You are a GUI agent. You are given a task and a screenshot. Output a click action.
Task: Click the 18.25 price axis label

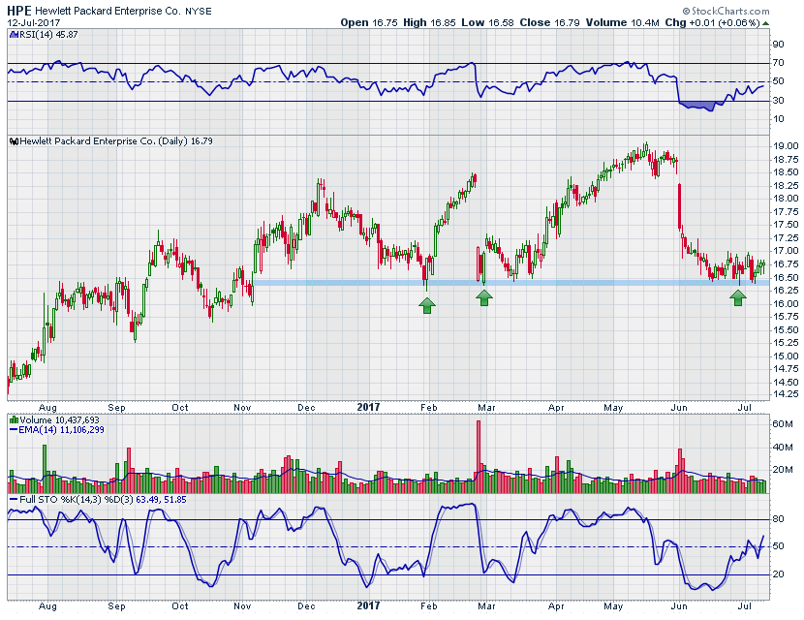tap(786, 186)
